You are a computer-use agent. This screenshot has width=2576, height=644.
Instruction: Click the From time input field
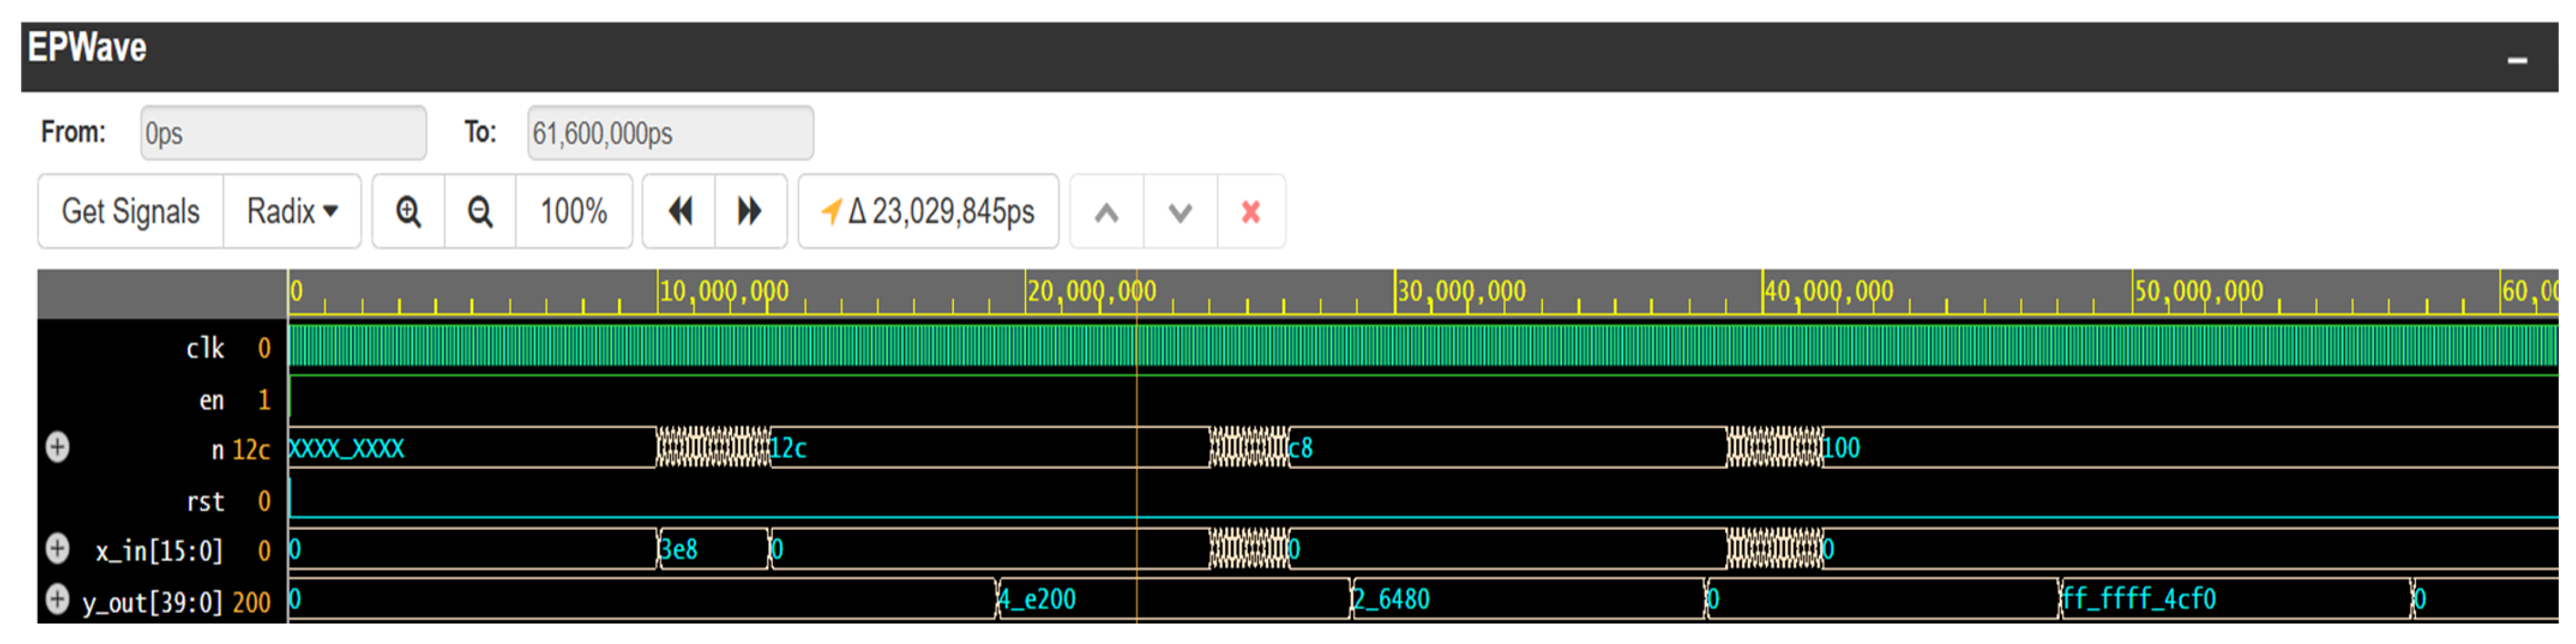283,133
